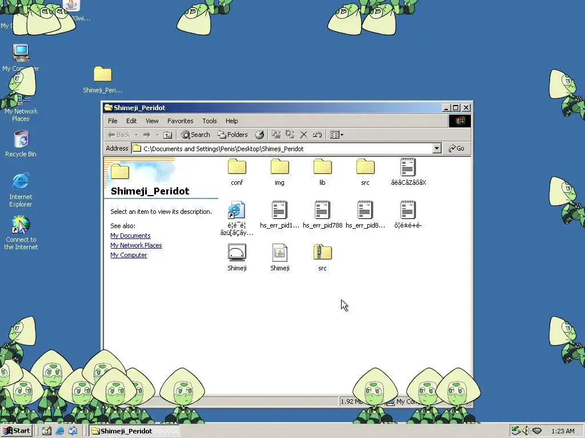The width and height of the screenshot is (585, 438).
Task: Click the Start button
Action: [x=17, y=431]
